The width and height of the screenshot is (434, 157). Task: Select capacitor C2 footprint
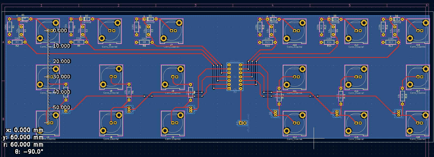coord(83,31)
